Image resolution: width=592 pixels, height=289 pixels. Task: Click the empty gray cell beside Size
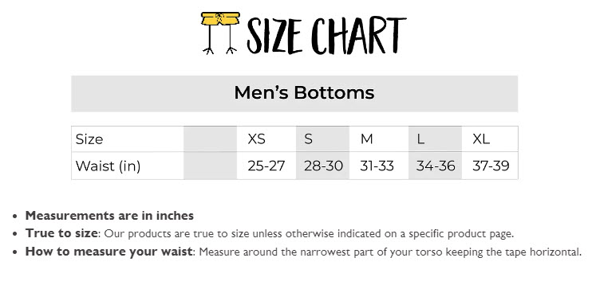pyautogui.click(x=211, y=139)
